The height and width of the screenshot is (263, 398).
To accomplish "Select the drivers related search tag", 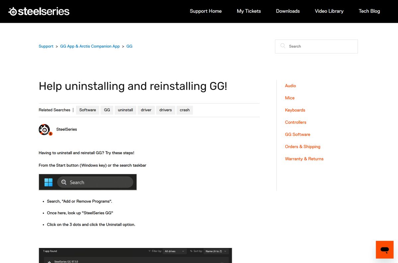I will click(166, 110).
